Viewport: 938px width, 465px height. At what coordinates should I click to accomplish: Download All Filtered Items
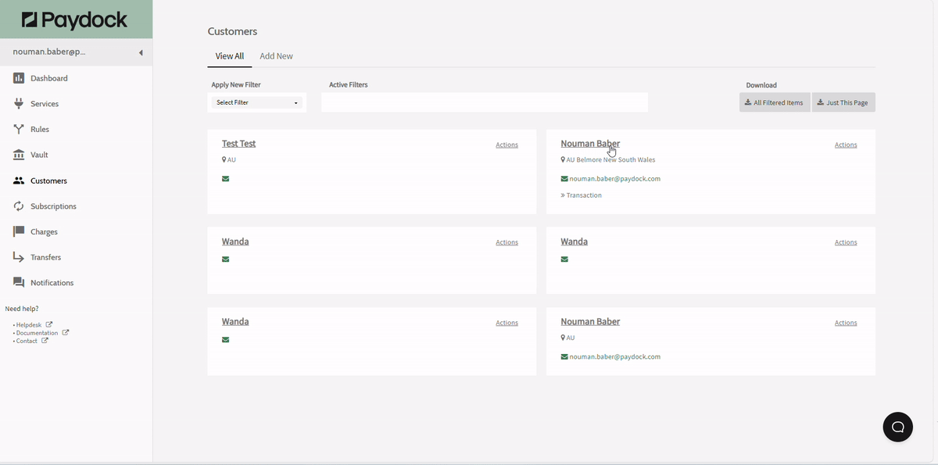click(774, 102)
